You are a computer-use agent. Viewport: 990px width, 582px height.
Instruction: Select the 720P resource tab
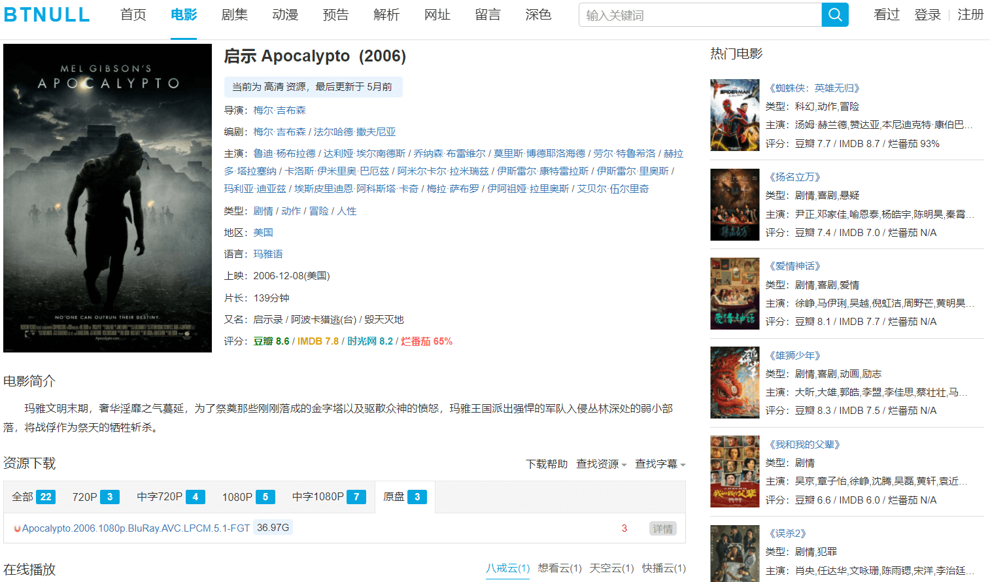95,497
